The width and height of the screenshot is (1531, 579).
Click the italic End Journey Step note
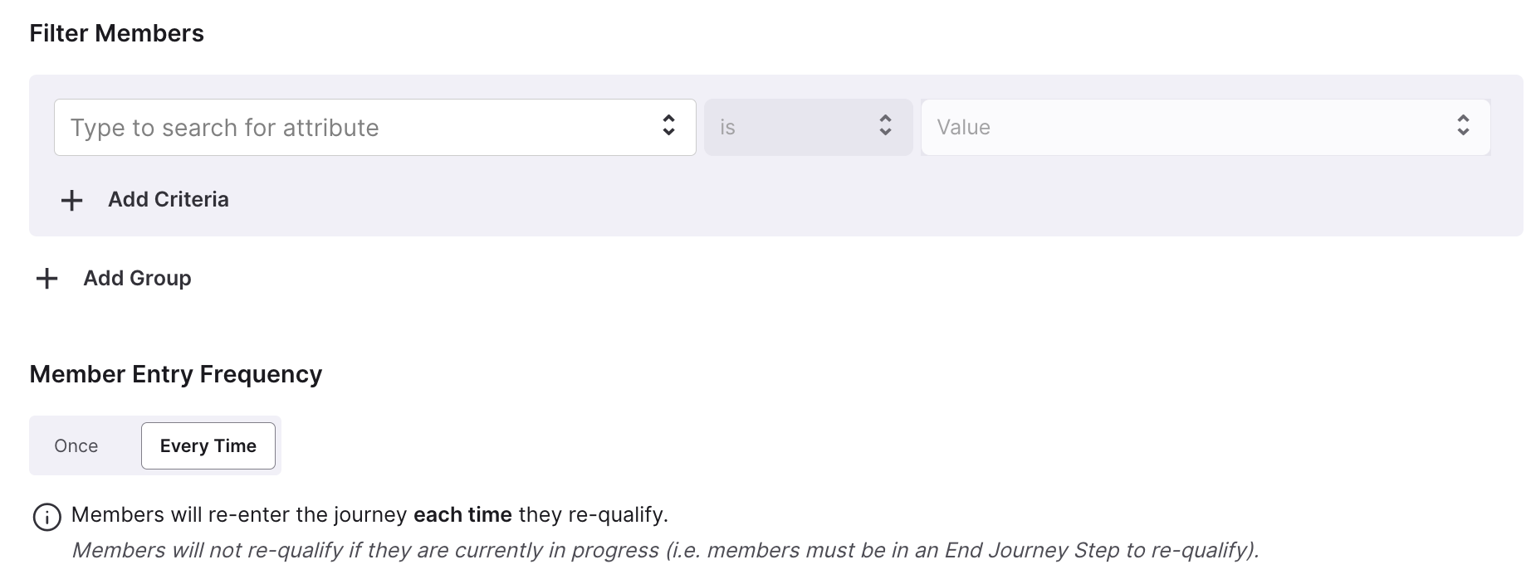click(665, 550)
